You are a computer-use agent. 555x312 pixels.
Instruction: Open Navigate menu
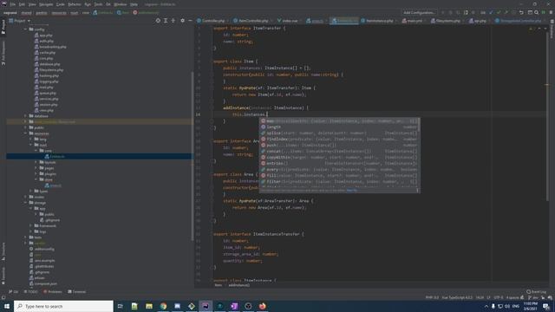tap(46, 4)
